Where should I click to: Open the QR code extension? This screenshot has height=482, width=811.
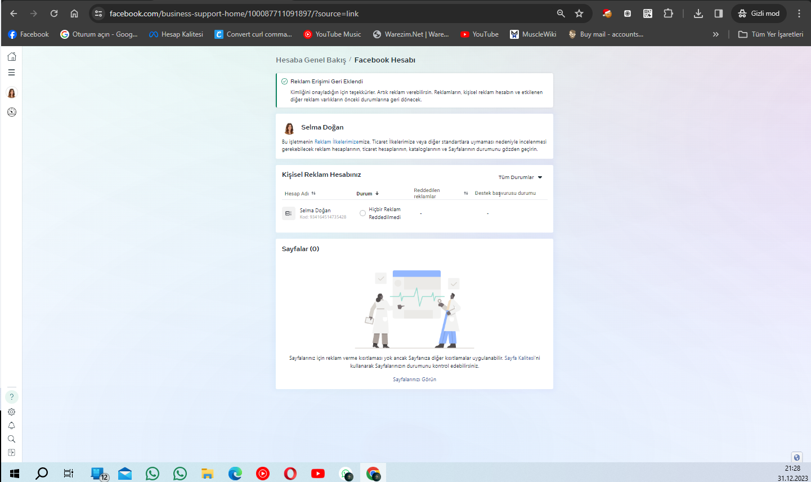click(648, 14)
